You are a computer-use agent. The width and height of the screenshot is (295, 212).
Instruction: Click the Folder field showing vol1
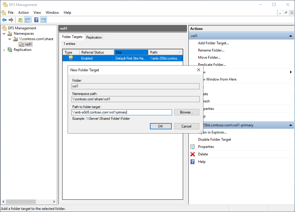pos(136,86)
